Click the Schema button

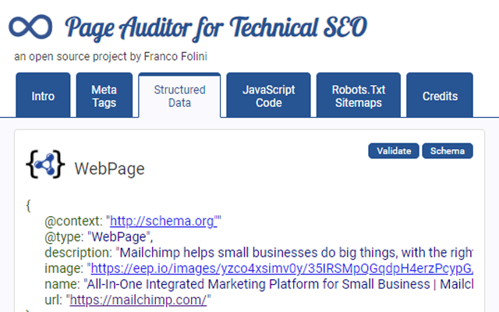click(448, 151)
